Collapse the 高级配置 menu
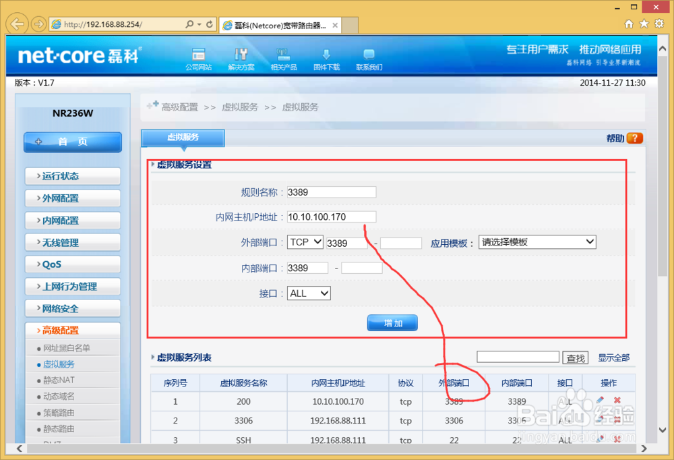Screen dimensions: 674x460 pyautogui.click(x=73, y=330)
